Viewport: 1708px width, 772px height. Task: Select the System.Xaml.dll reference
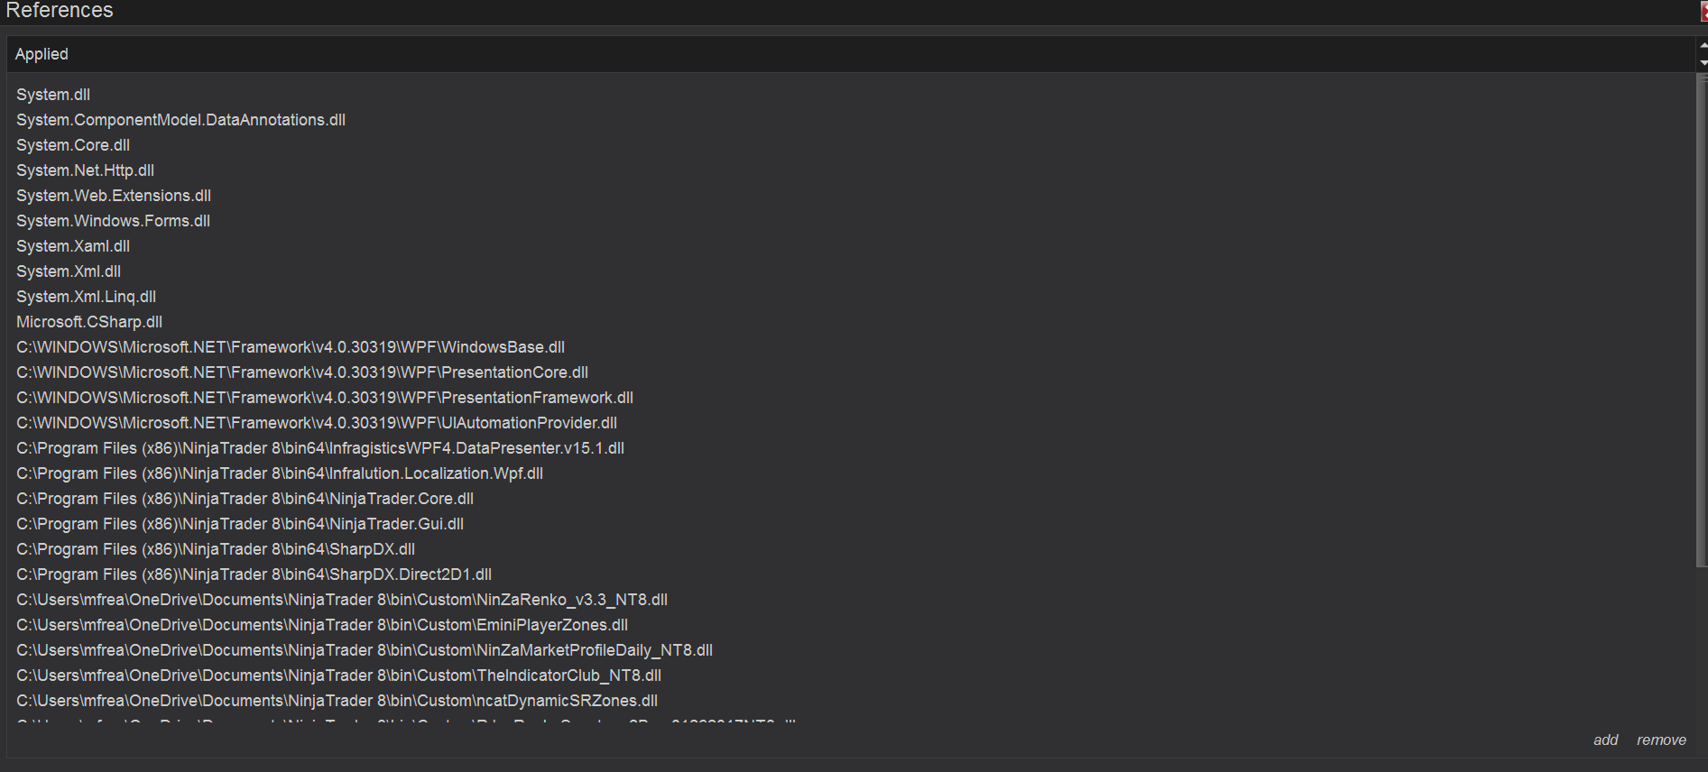click(73, 246)
